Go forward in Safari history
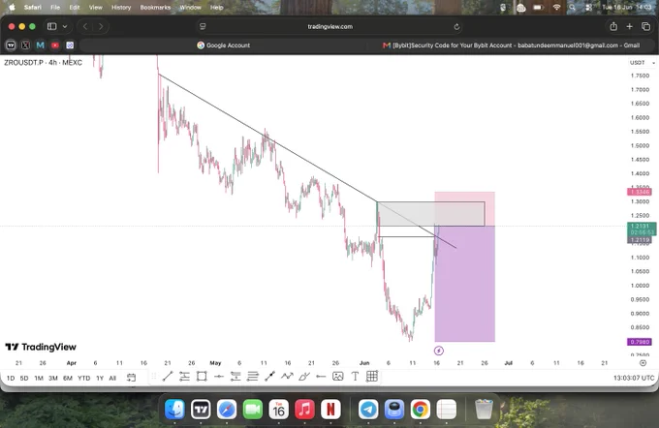Screen dimensions: 659x428 pos(101,26)
